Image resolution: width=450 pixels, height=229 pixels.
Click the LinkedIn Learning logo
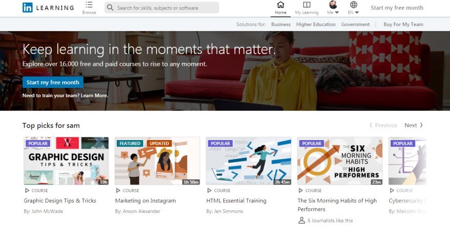tap(48, 8)
